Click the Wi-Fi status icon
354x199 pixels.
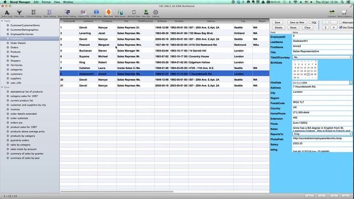(x=295, y=2)
